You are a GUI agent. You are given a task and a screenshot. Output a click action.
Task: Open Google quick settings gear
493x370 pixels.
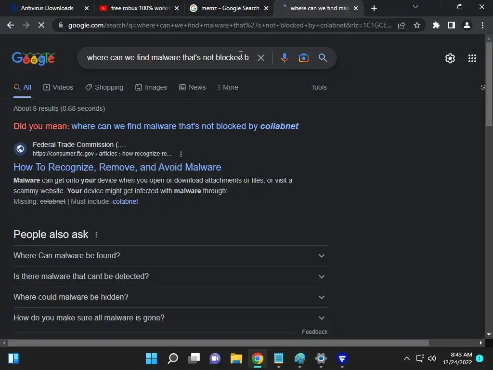point(450,58)
